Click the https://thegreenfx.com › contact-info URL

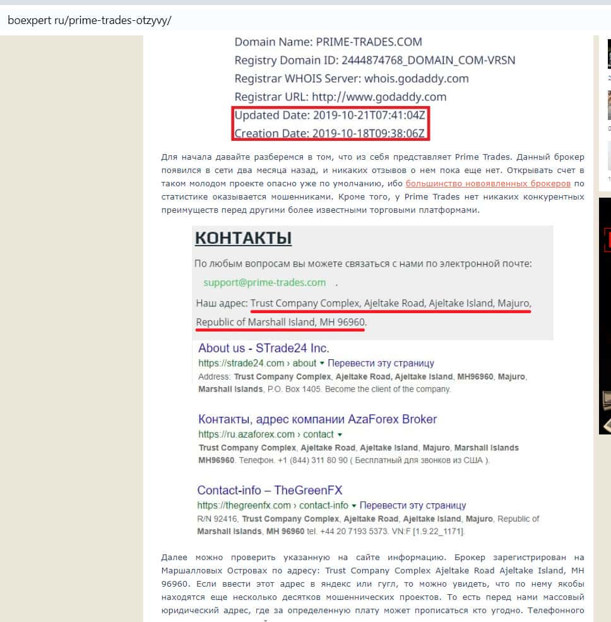273,505
